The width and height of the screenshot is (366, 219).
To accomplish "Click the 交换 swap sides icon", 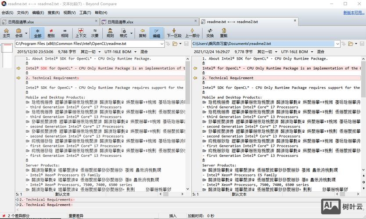I will pos(210,33).
